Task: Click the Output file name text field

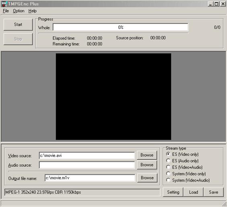Action: tap(90, 178)
